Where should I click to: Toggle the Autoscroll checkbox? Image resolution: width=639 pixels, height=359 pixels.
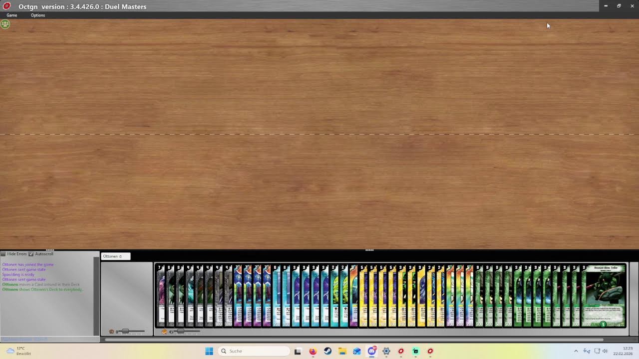pos(31,254)
